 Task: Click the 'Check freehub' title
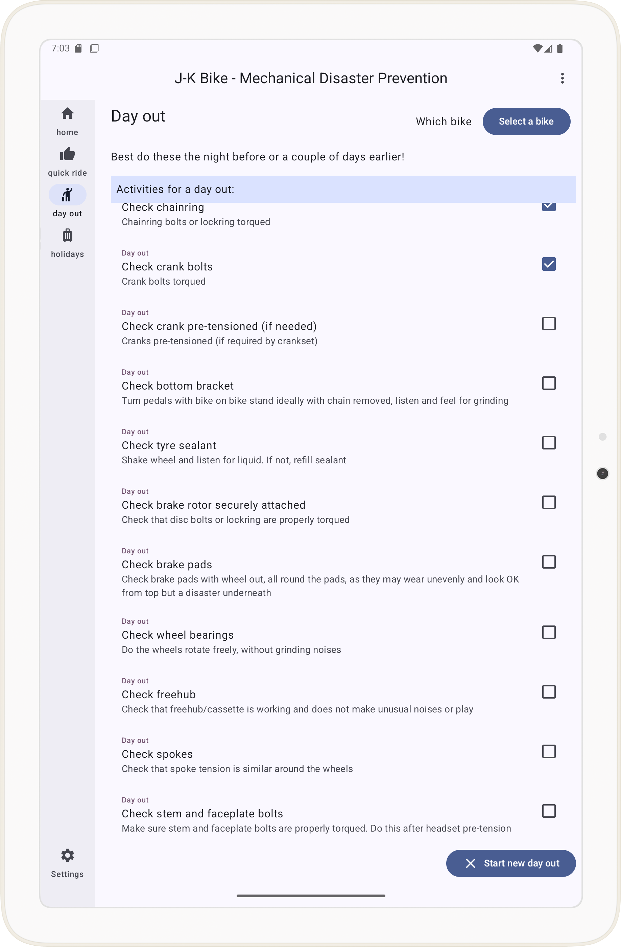coord(159,694)
